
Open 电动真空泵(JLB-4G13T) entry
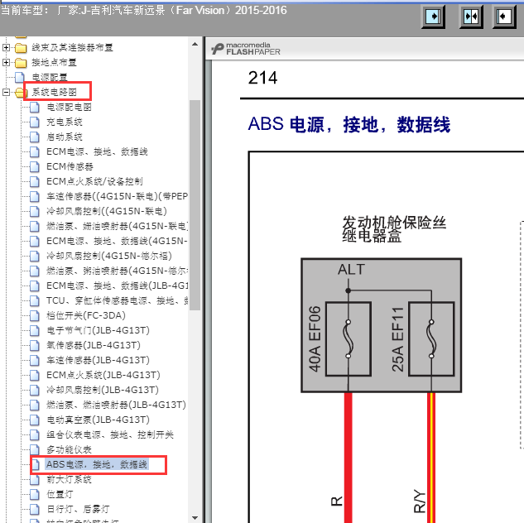(x=98, y=420)
